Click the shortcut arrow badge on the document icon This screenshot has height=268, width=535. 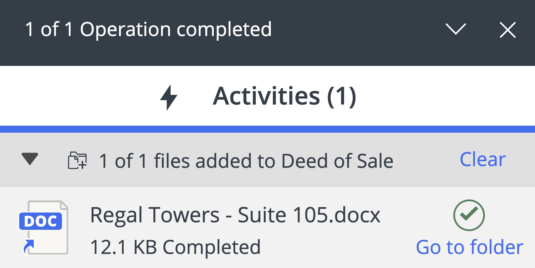click(29, 246)
